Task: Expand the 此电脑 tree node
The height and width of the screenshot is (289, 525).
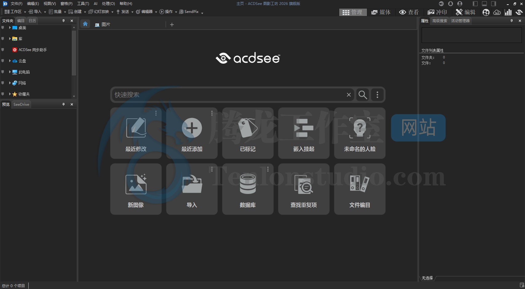Action: (x=10, y=72)
